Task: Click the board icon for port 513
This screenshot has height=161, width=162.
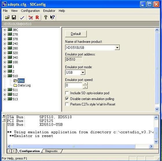Action: [10, 99]
